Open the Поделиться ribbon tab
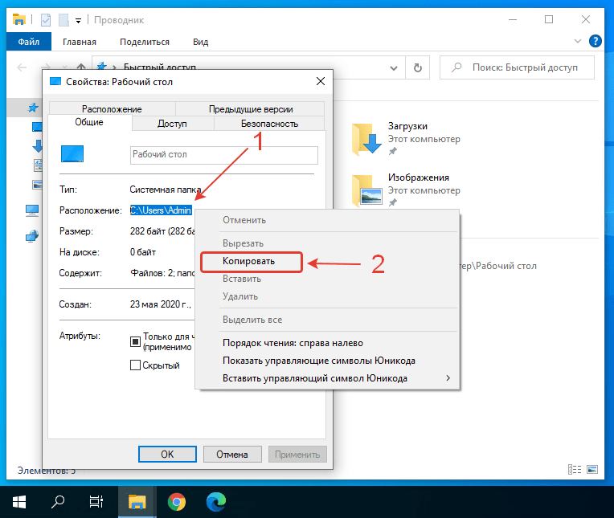Image resolution: width=614 pixels, height=518 pixels. [145, 42]
